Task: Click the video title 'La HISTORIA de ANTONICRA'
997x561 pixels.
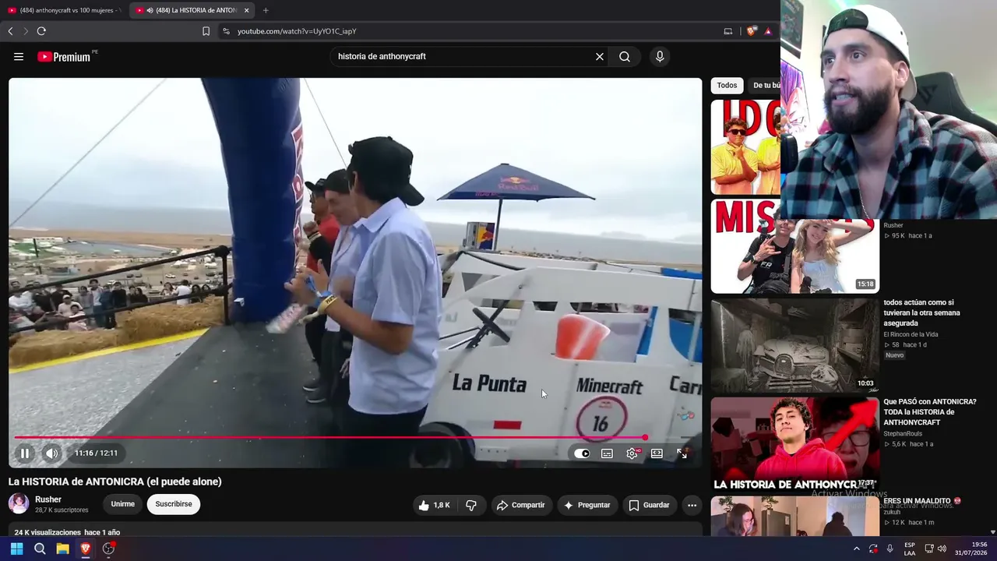Action: [x=115, y=482]
